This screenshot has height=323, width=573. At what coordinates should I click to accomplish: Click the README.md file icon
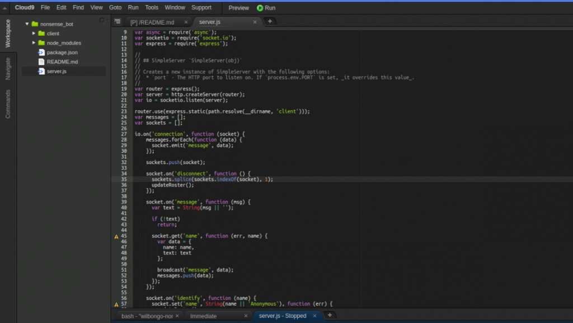click(41, 62)
